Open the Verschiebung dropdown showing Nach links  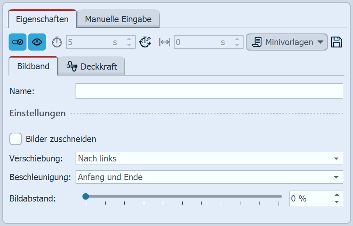point(210,158)
